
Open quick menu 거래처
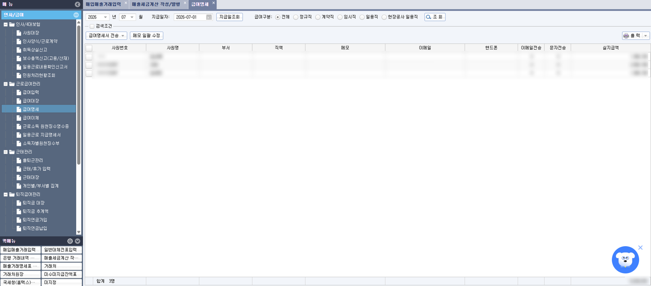point(62,266)
